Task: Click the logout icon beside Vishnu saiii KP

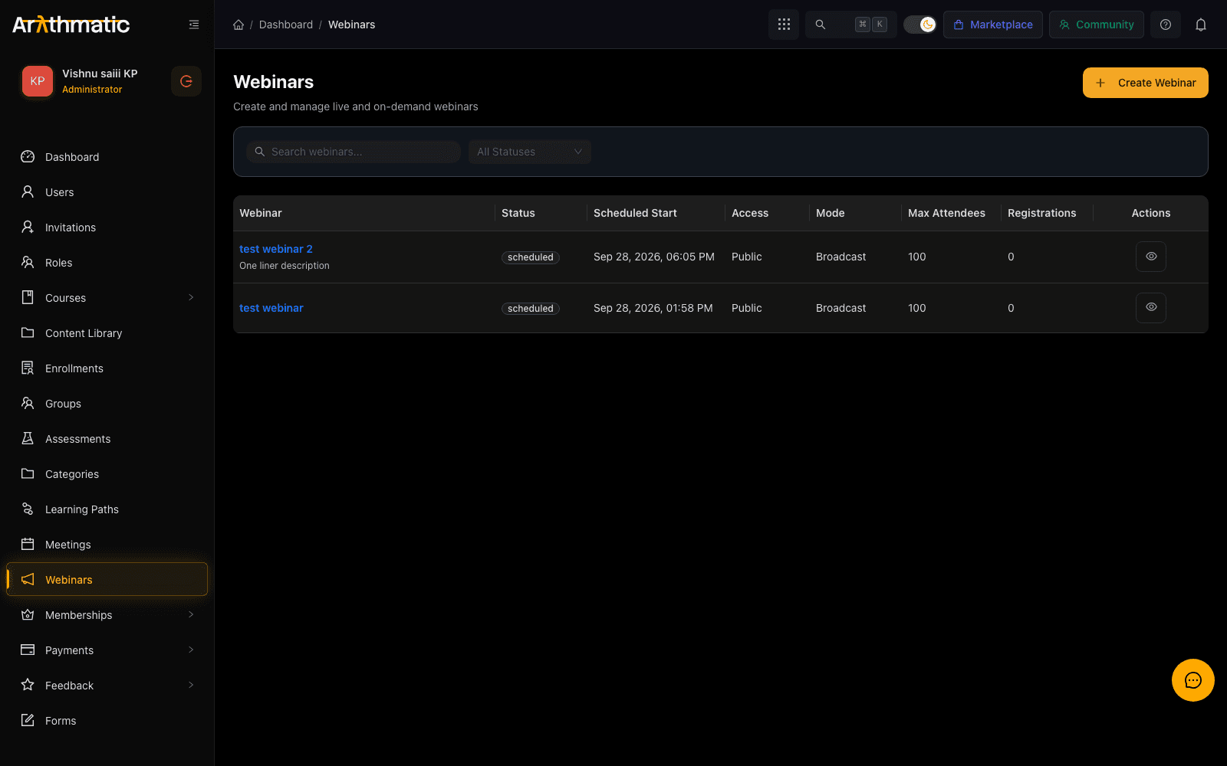Action: pyautogui.click(x=186, y=81)
